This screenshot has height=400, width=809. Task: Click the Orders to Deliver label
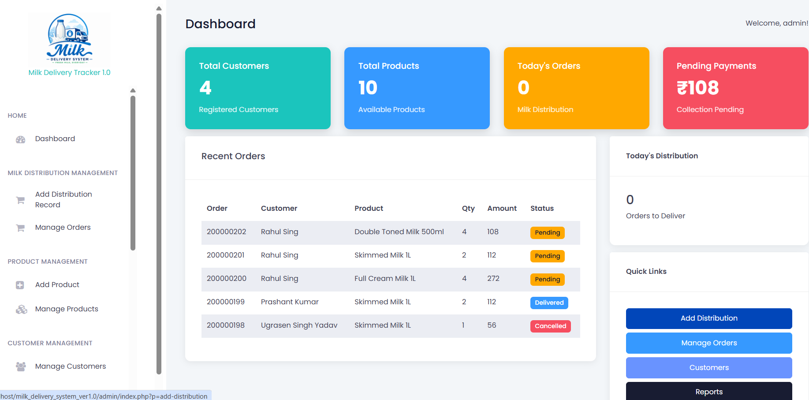655,216
